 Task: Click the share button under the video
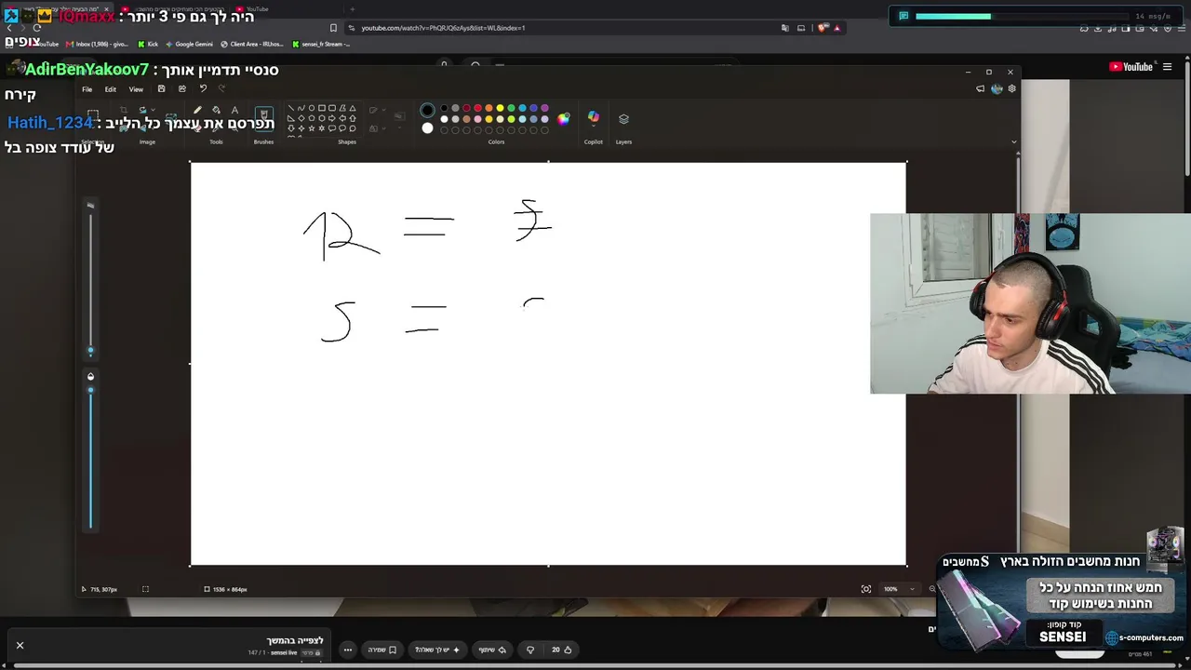point(492,650)
